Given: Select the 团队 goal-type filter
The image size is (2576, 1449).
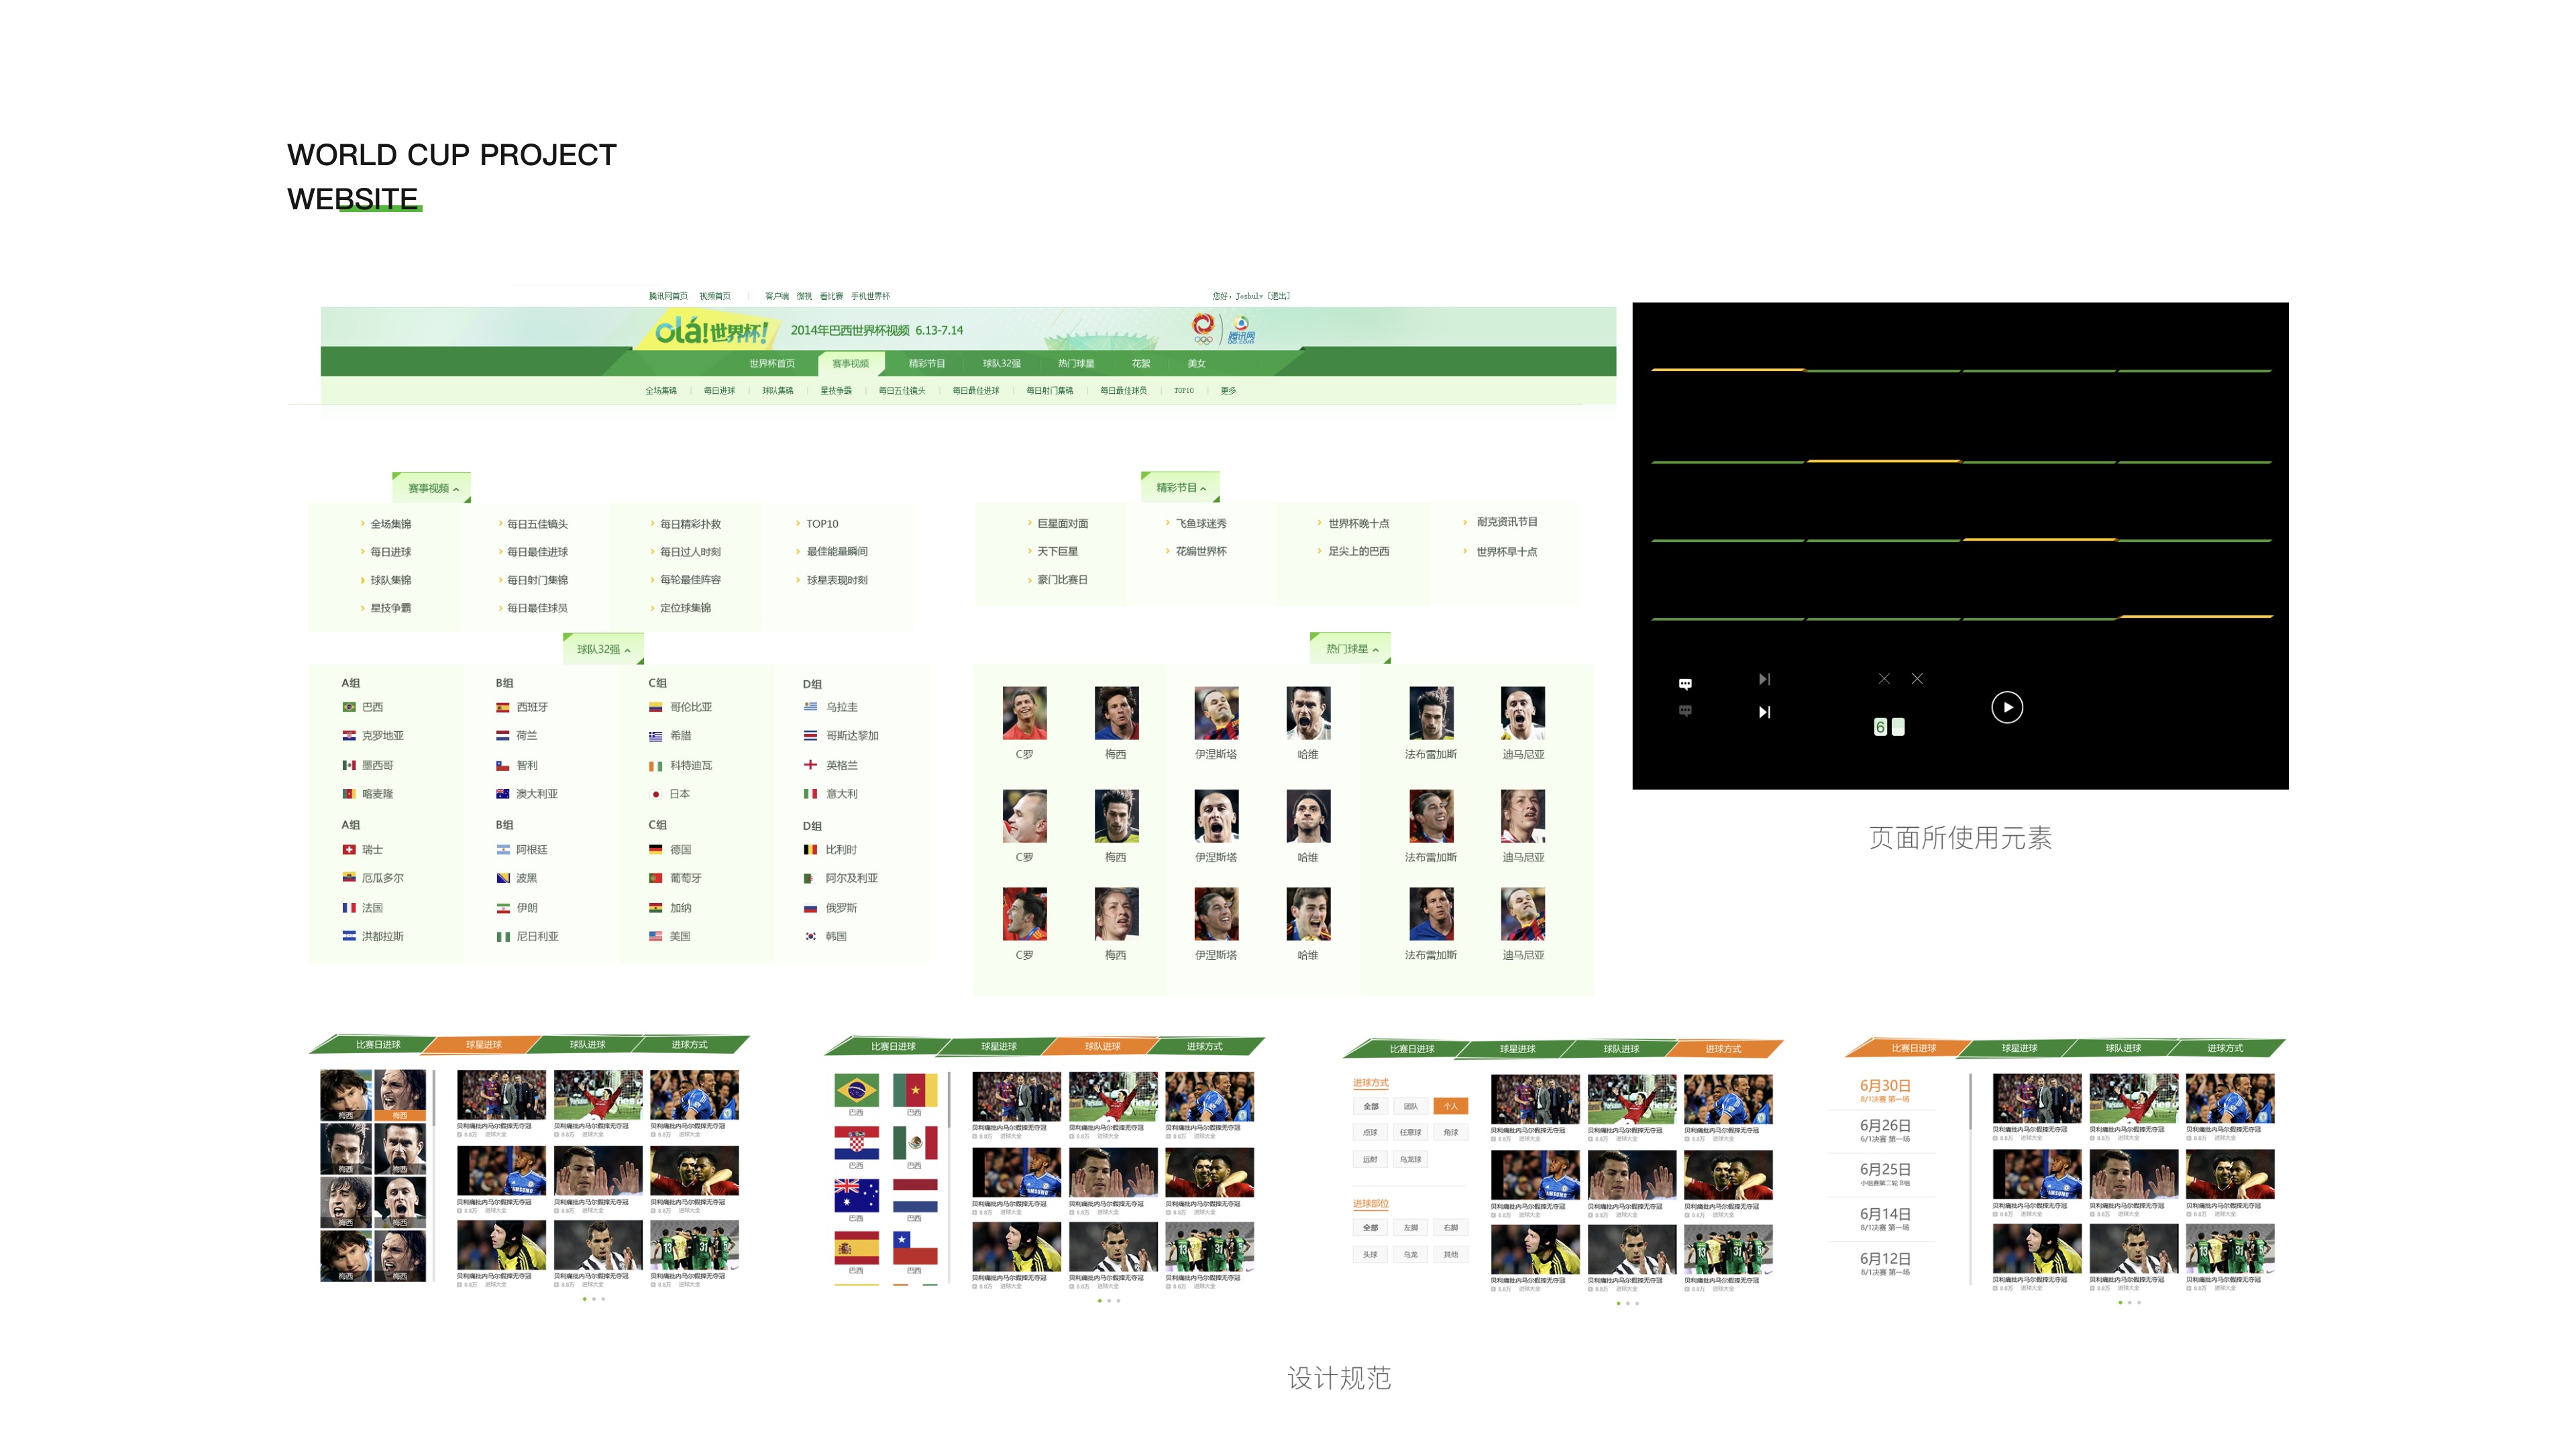Looking at the screenshot, I should point(1410,1106).
